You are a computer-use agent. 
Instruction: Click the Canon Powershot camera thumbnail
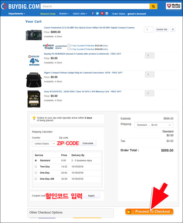coord(34,35)
